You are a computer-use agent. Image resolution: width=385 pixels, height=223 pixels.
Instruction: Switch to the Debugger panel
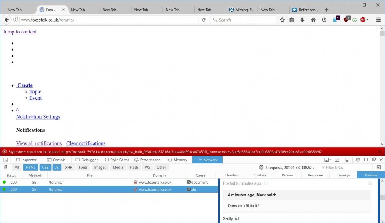86,160
